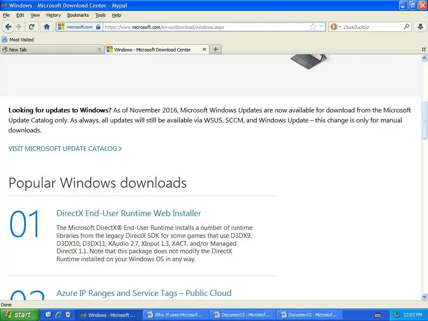Screen dimensions: 428x321
Task: Launch Internet Explorer from quick launch
Action: (x=59, y=315)
